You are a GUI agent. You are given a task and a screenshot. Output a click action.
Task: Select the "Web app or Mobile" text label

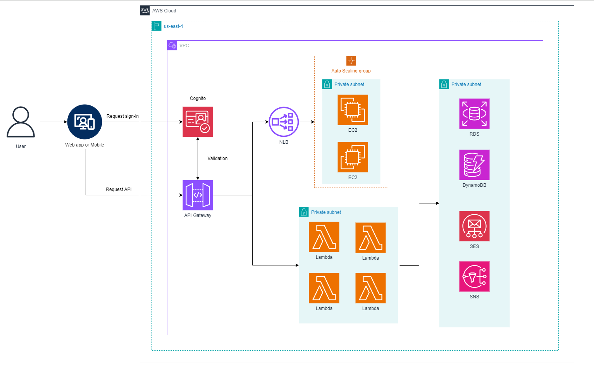84,145
